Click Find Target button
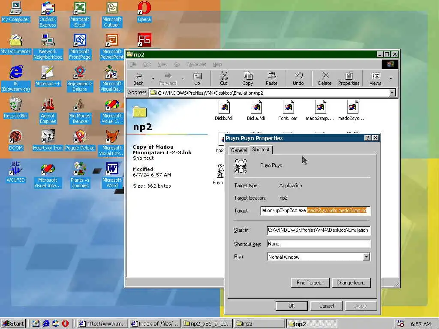 click(x=310, y=283)
